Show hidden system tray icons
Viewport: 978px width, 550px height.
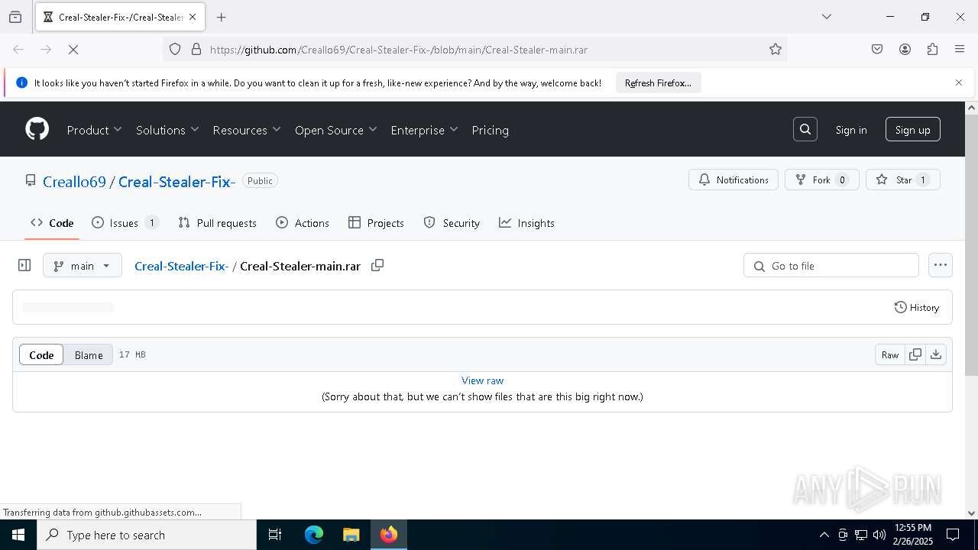click(824, 535)
